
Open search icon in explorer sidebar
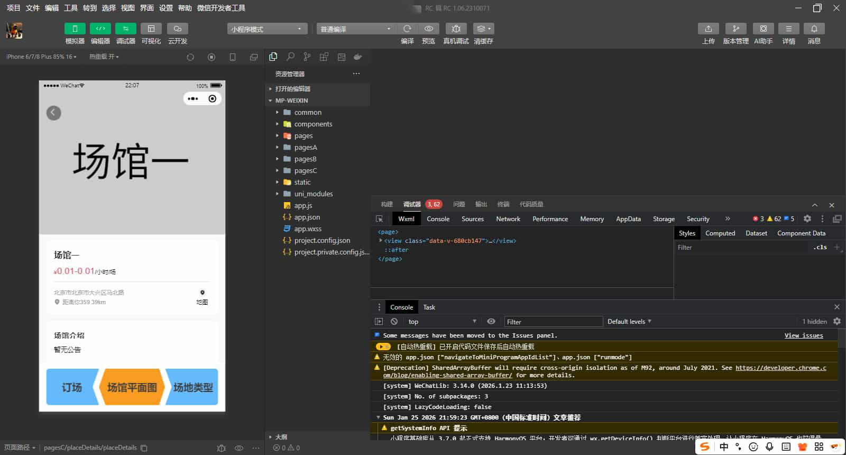click(290, 57)
